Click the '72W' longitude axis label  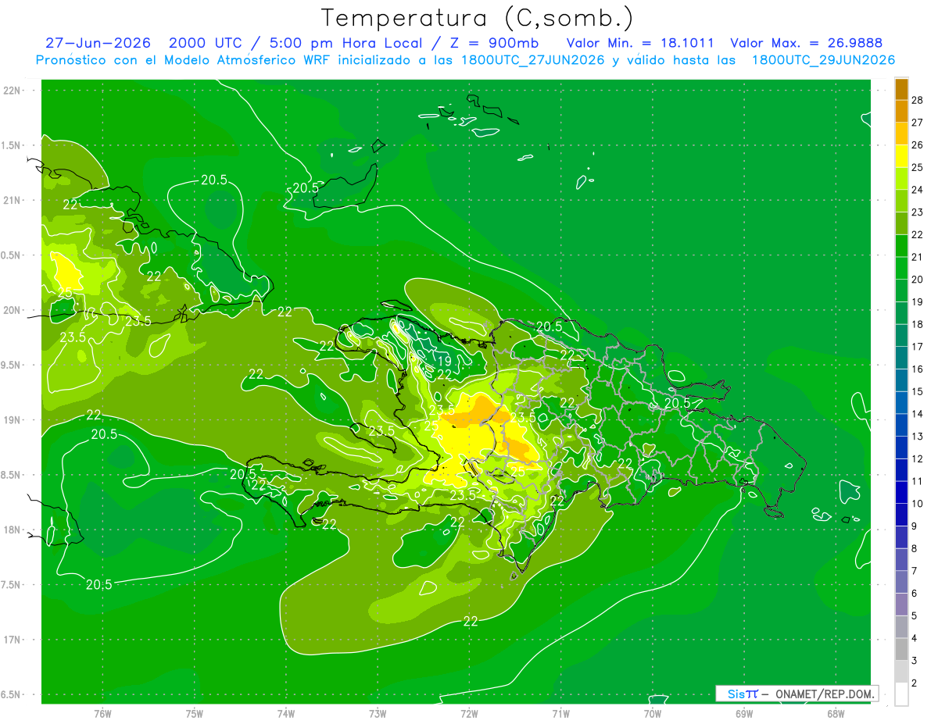[469, 713]
